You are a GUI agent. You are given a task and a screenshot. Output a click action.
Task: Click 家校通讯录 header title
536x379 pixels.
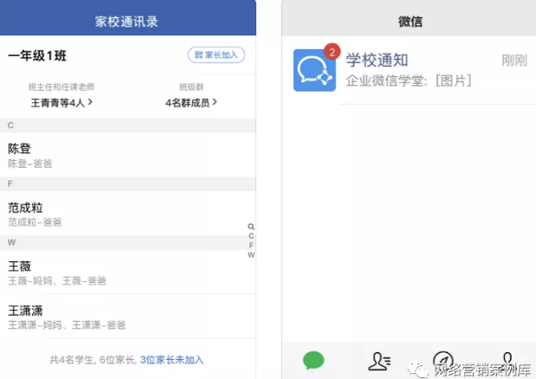(126, 22)
